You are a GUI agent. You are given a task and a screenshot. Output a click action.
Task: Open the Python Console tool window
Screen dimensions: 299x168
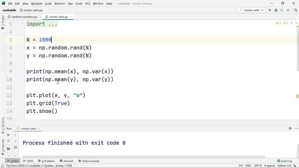(x=89, y=161)
